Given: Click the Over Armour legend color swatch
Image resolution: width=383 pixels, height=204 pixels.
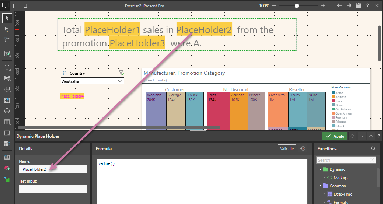Looking at the screenshot, I should point(333,113).
